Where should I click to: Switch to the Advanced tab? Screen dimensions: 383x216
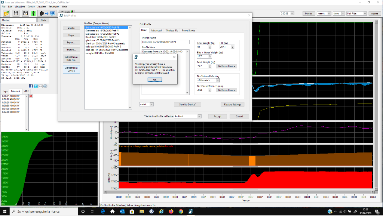(156, 30)
